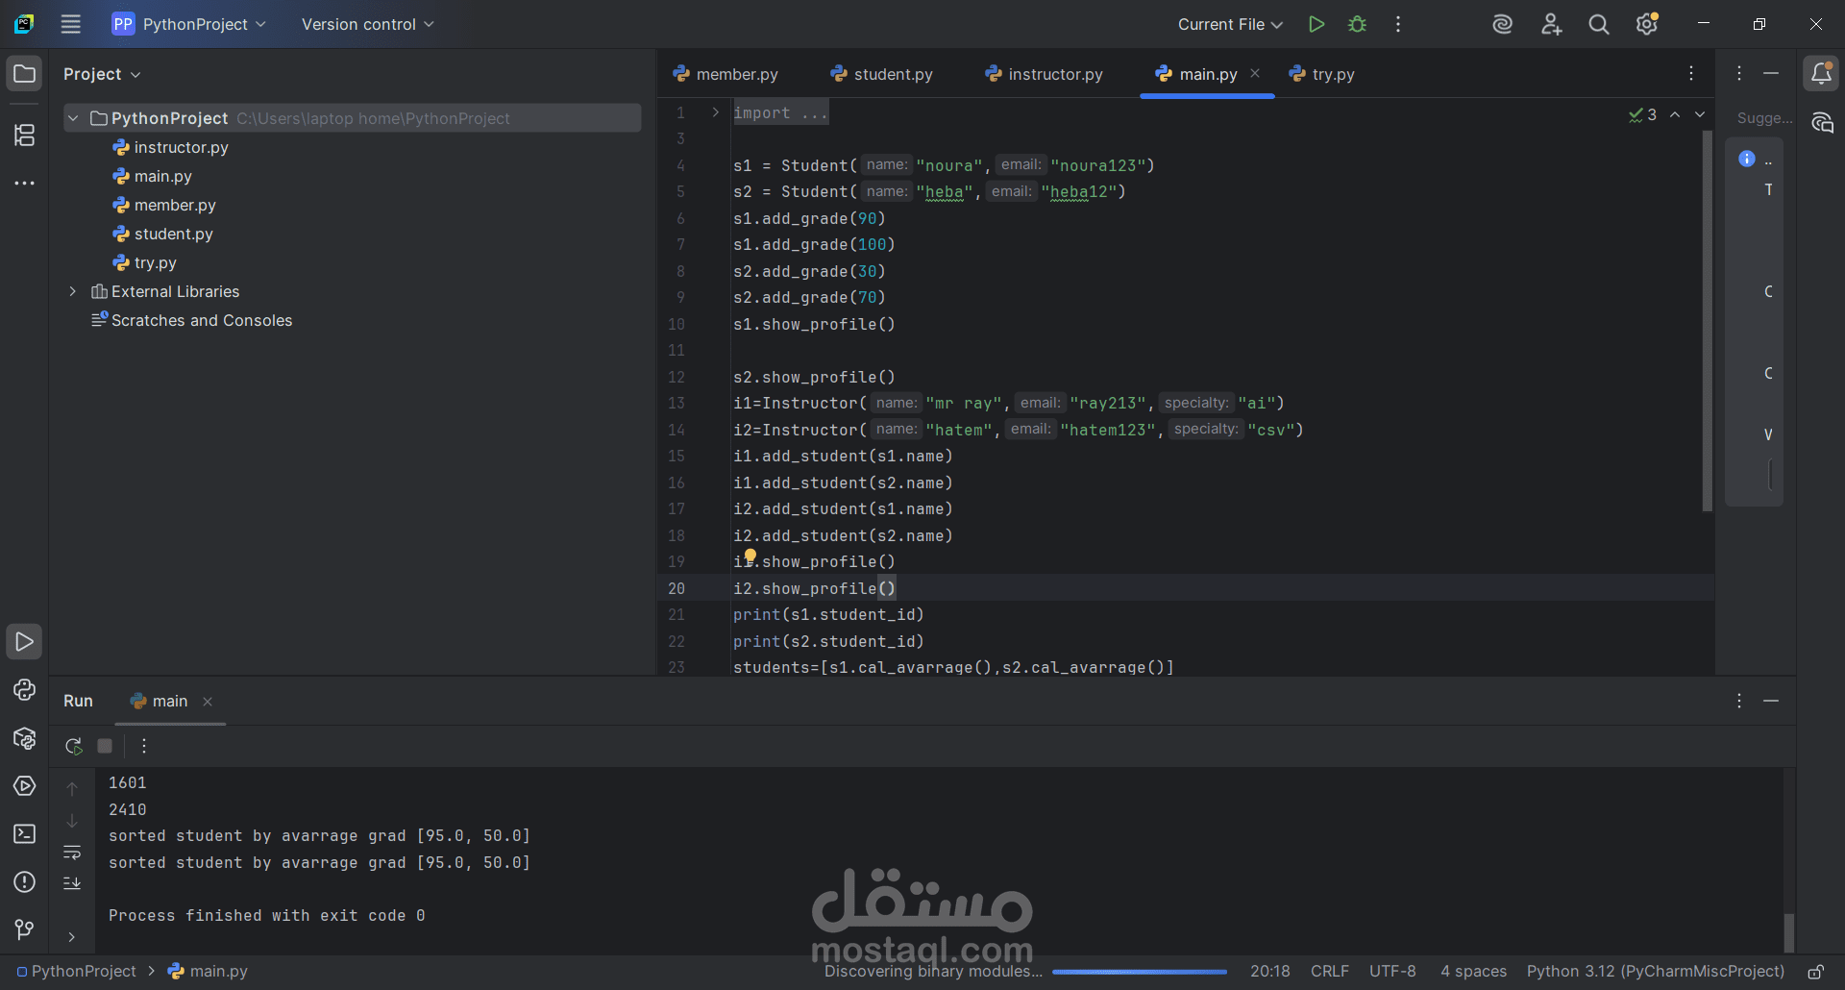This screenshot has height=990, width=1845.
Task: Close the main run tab
Action: coord(208,702)
